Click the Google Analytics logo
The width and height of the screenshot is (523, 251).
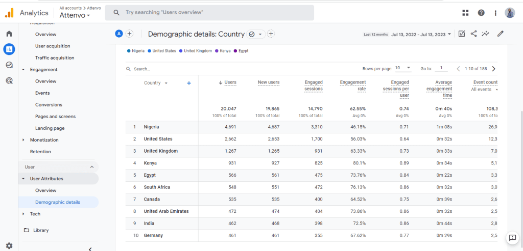9,13
